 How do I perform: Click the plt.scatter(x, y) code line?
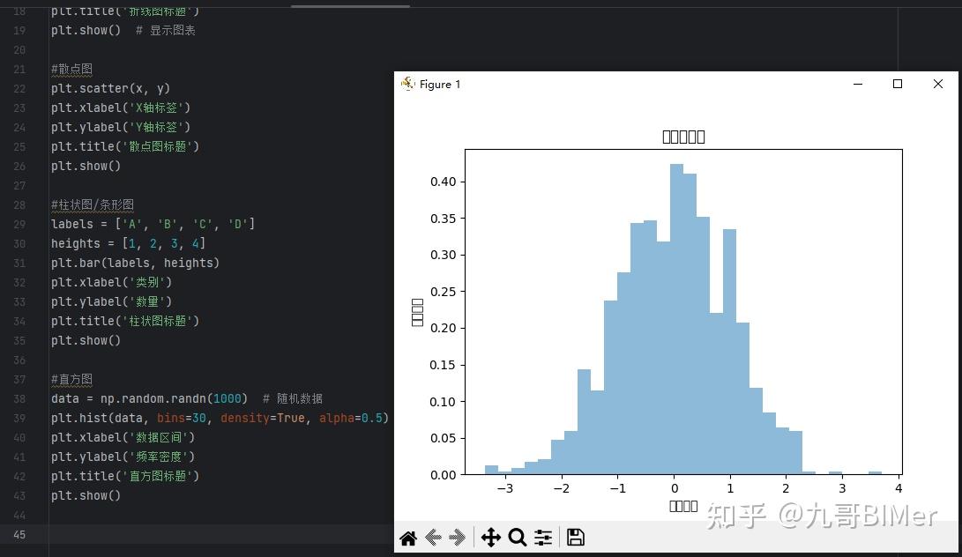coord(110,88)
